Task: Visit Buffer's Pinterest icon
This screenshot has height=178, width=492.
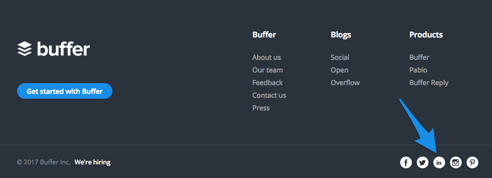Action: point(472,162)
